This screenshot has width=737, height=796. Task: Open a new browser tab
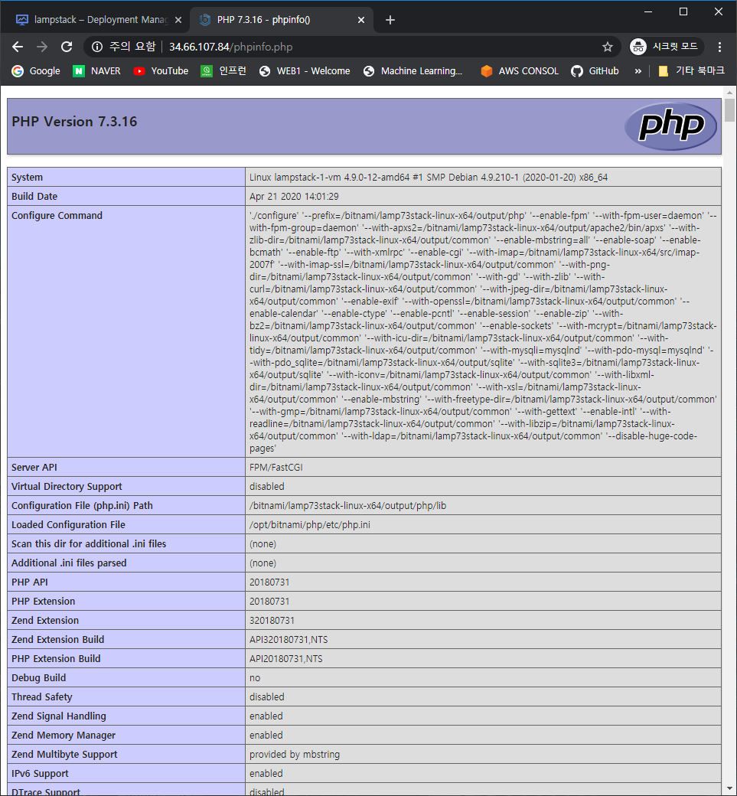click(390, 20)
